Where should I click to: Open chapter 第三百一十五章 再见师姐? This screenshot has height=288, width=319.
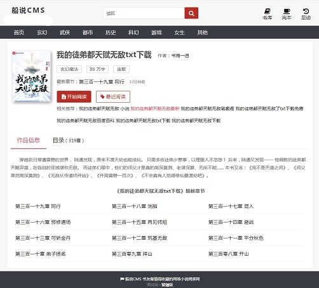139,222
